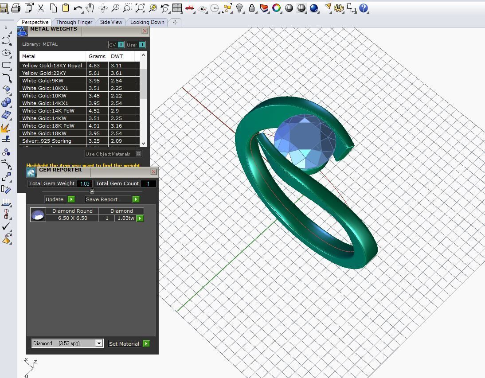Click the Explode tool icon
The width and height of the screenshot is (485, 378).
[6, 127]
